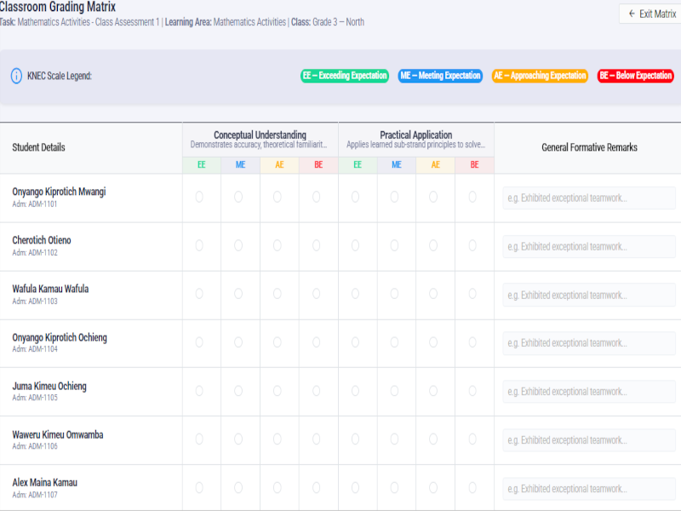Mark Waweru Kimeu Omwamba BE for Practical Application
The height and width of the screenshot is (511, 681).
pyautogui.click(x=472, y=439)
